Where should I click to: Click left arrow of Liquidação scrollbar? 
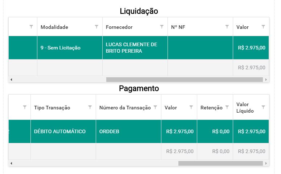click(x=11, y=79)
